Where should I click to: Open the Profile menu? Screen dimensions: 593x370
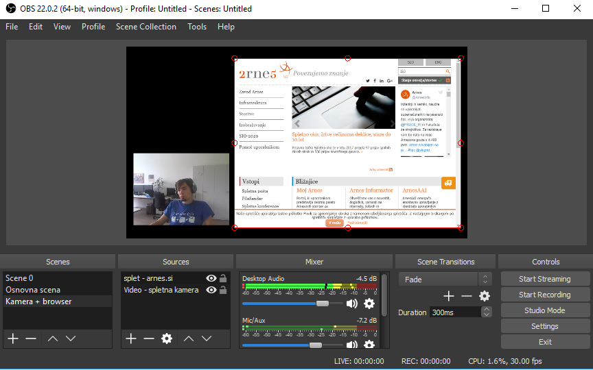(93, 27)
